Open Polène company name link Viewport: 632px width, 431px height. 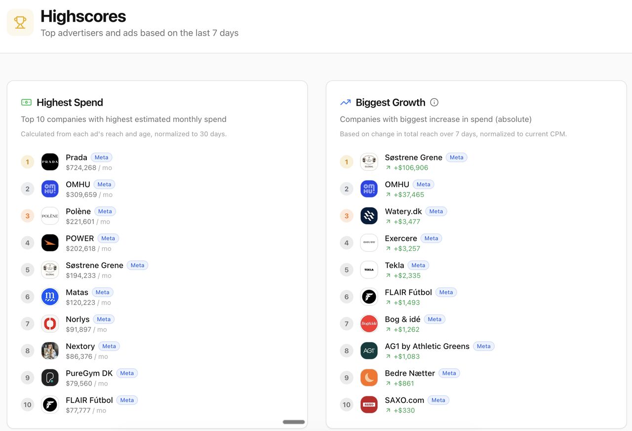[x=78, y=211]
